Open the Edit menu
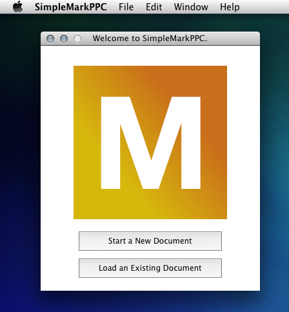Image resolution: width=289 pixels, height=312 pixels. tap(154, 7)
